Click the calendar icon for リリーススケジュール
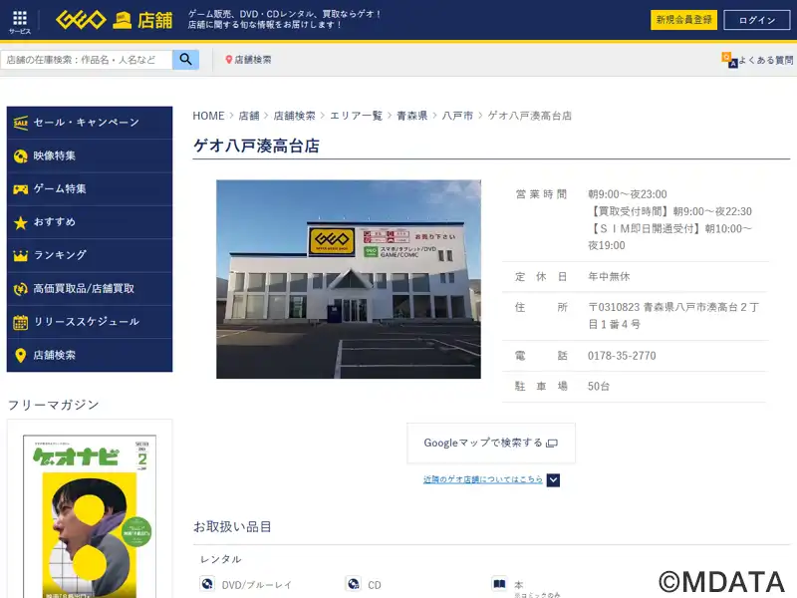This screenshot has width=797, height=598. (x=20, y=322)
